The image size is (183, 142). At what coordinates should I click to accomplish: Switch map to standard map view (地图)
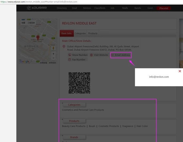tap(23, 23)
